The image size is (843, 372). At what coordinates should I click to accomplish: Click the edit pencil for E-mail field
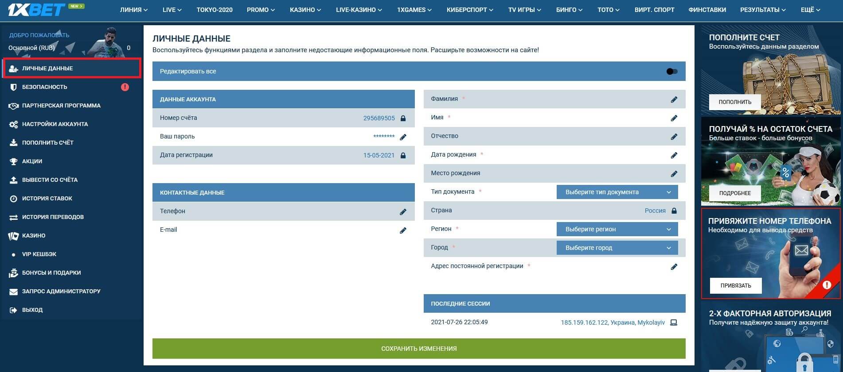[403, 230]
